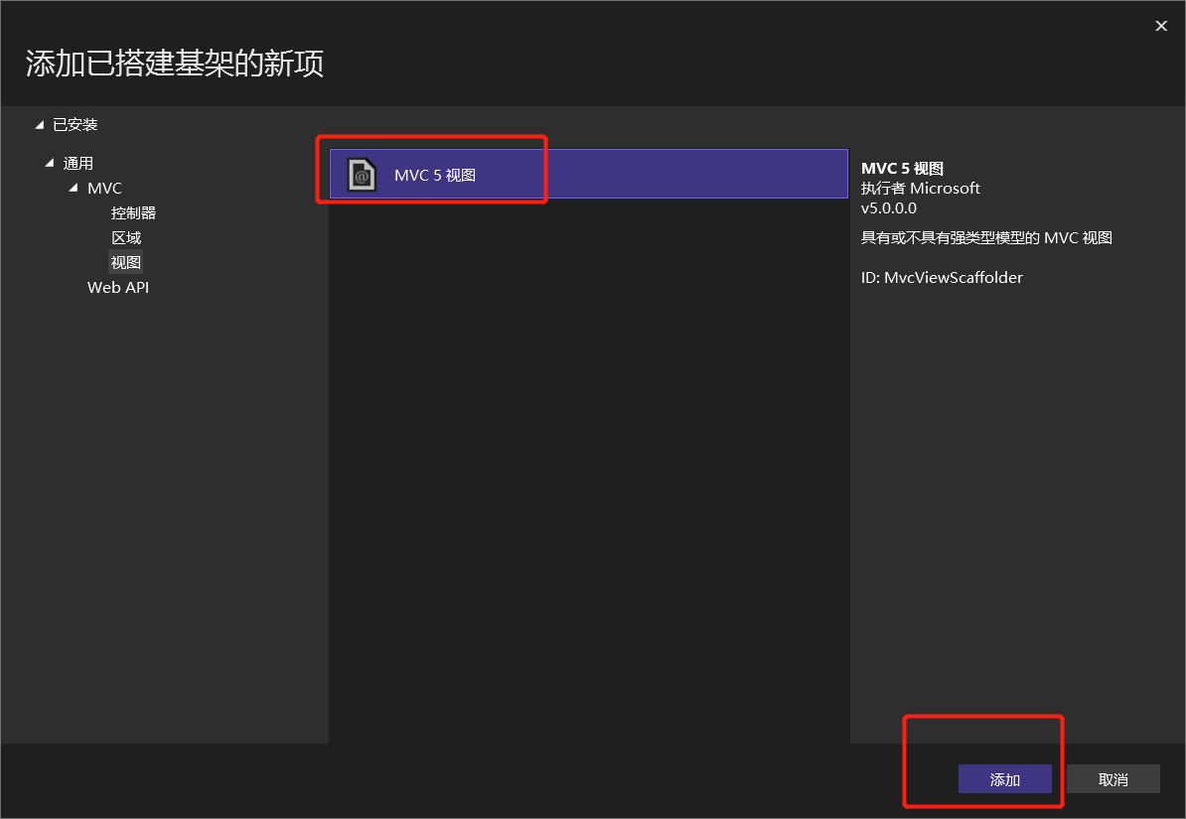Select the Web API tree node
1186x819 pixels.
tap(118, 287)
